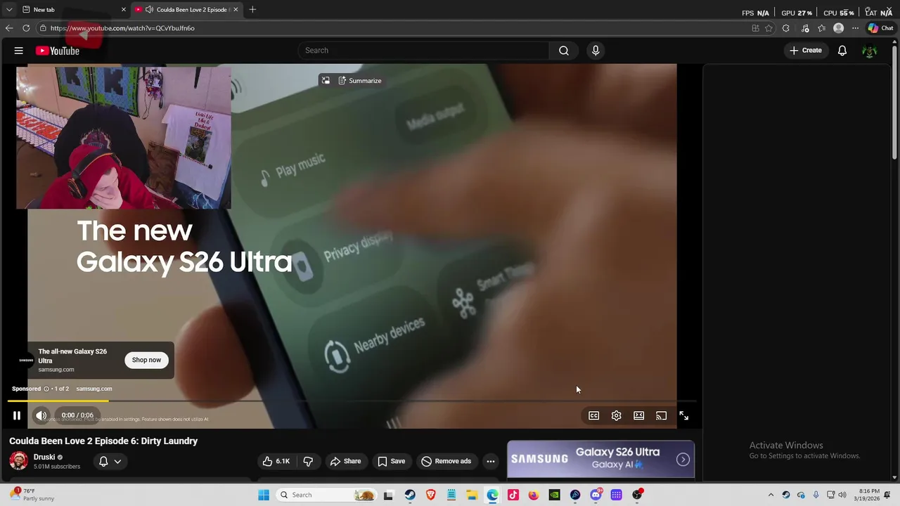The image size is (900, 506).
Task: Open browser Settings and more menu
Action: pos(855,28)
